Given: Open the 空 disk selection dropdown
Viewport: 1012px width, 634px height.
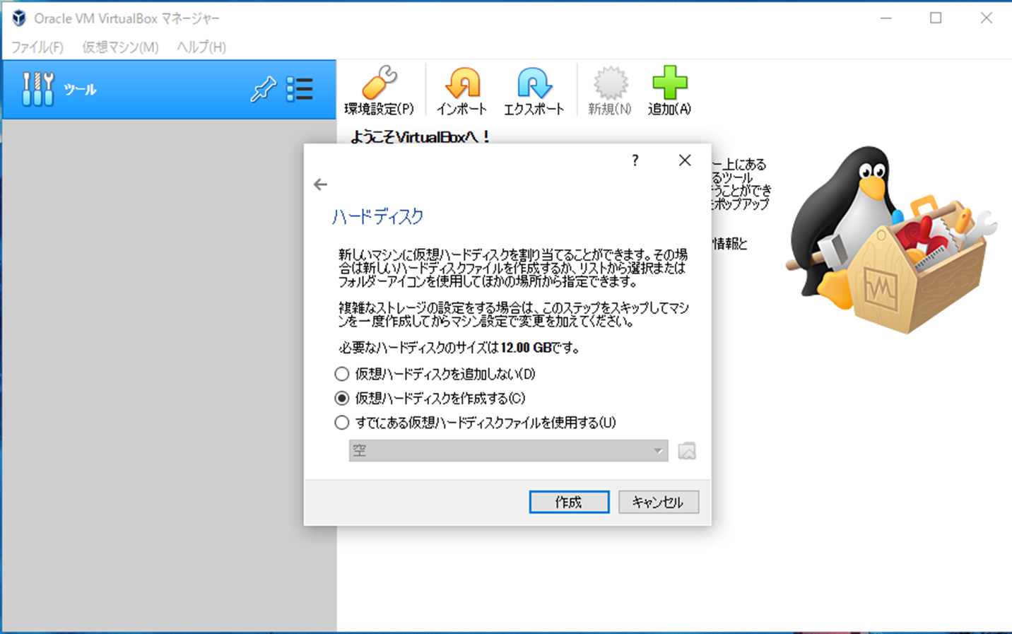Looking at the screenshot, I should click(x=657, y=450).
